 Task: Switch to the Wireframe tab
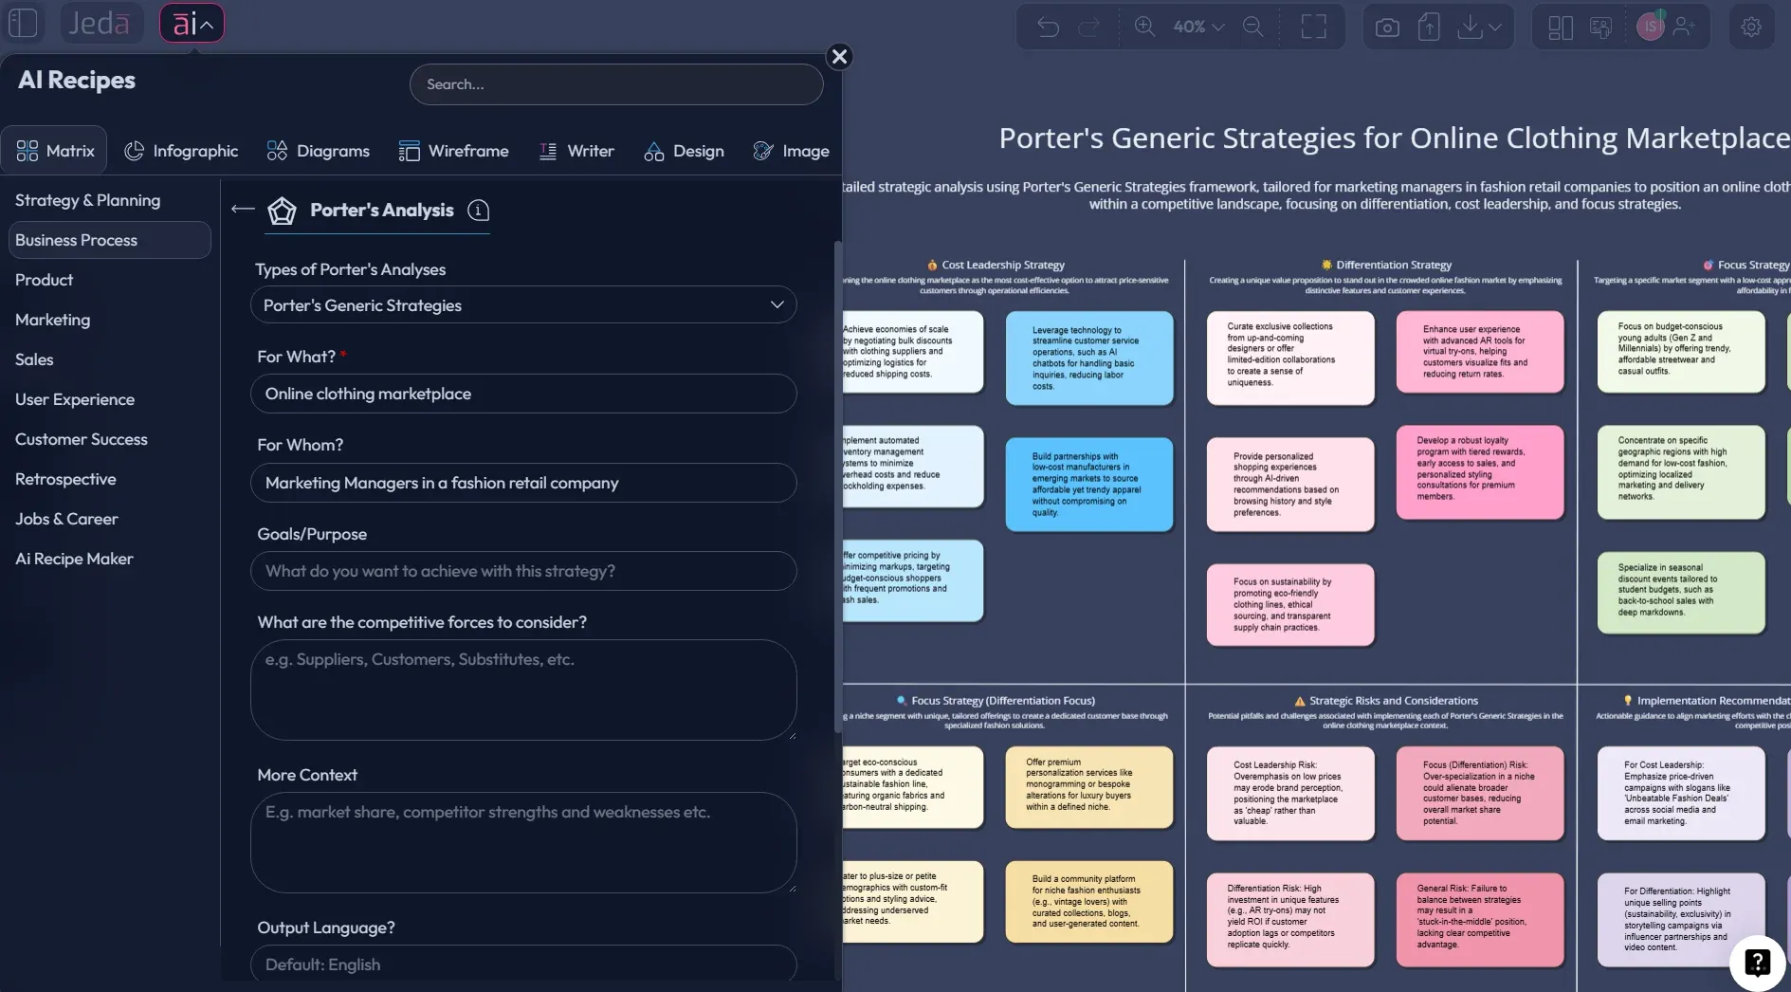point(454,151)
